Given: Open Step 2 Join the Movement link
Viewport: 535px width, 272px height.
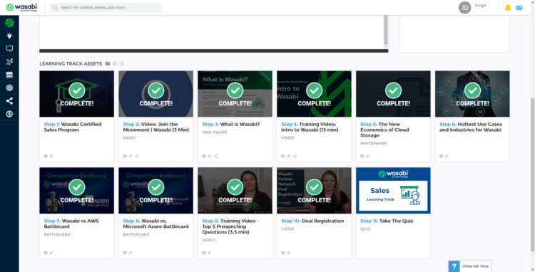Looking at the screenshot, I should (x=156, y=127).
